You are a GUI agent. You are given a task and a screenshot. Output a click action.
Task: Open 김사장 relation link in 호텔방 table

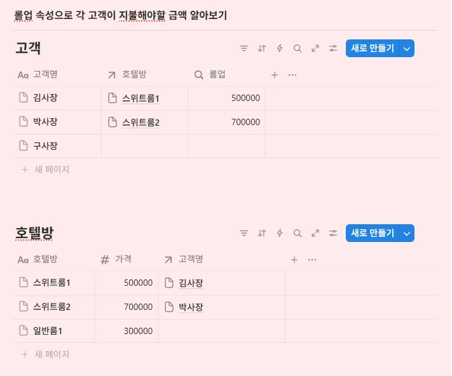[x=191, y=283]
